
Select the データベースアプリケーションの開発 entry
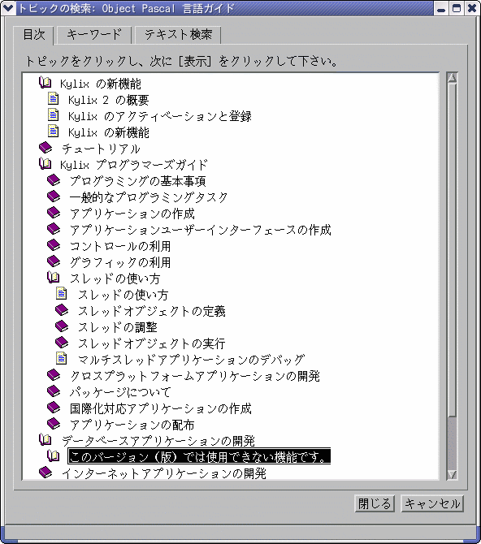pyautogui.click(x=158, y=442)
